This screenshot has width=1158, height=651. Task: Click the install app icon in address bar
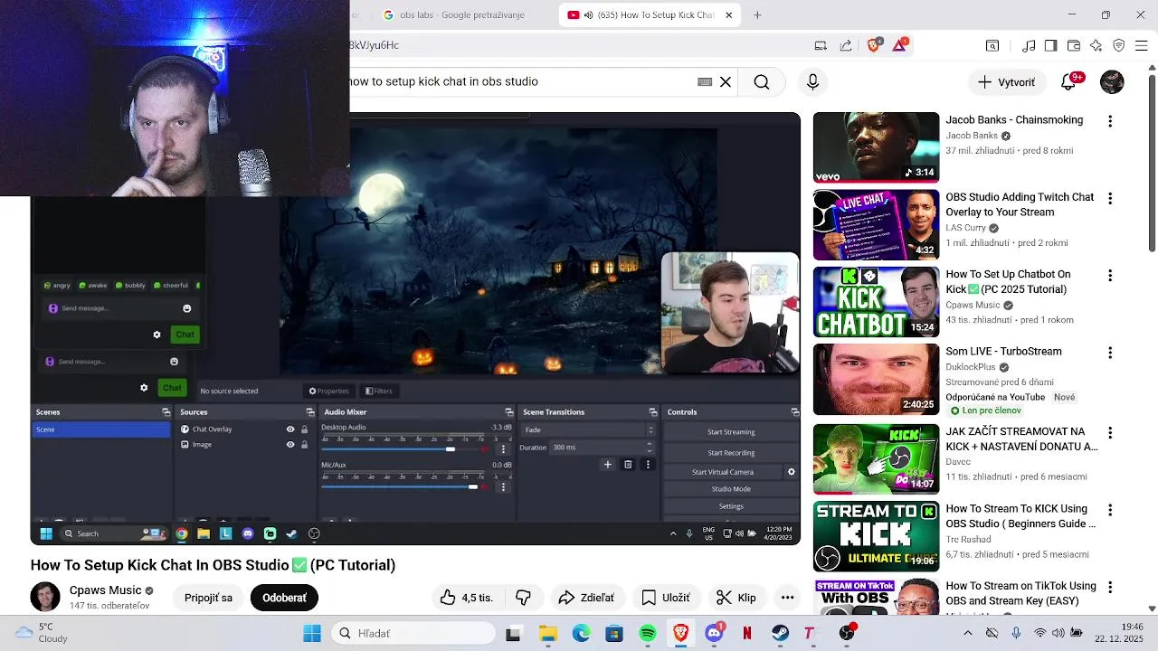pyautogui.click(x=821, y=45)
